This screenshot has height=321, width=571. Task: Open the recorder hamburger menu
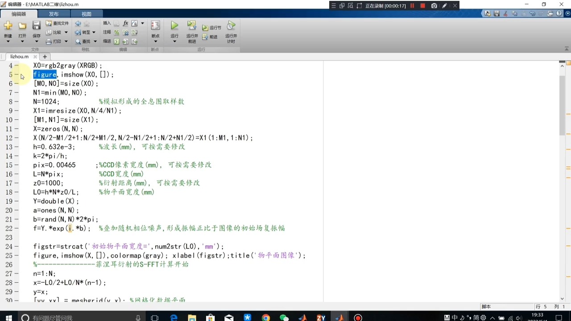point(333,6)
